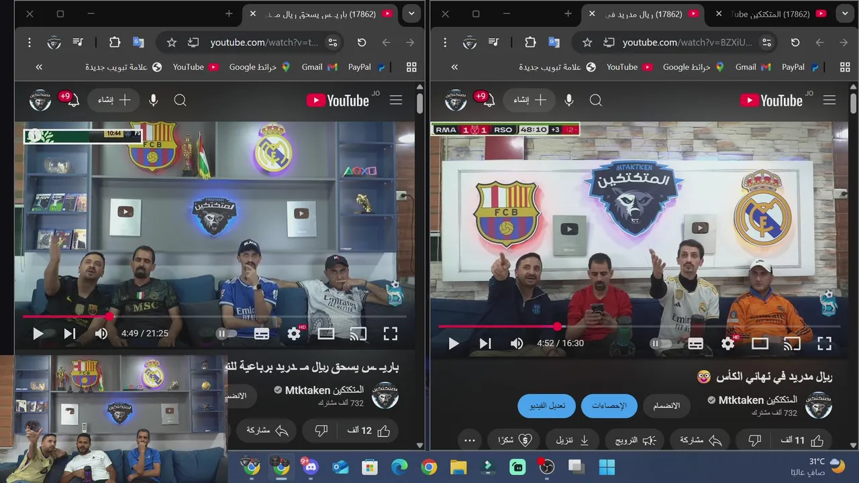Image resolution: width=859 pixels, height=483 pixels.
Task: Download the video with تنزيل button
Action: (x=572, y=441)
